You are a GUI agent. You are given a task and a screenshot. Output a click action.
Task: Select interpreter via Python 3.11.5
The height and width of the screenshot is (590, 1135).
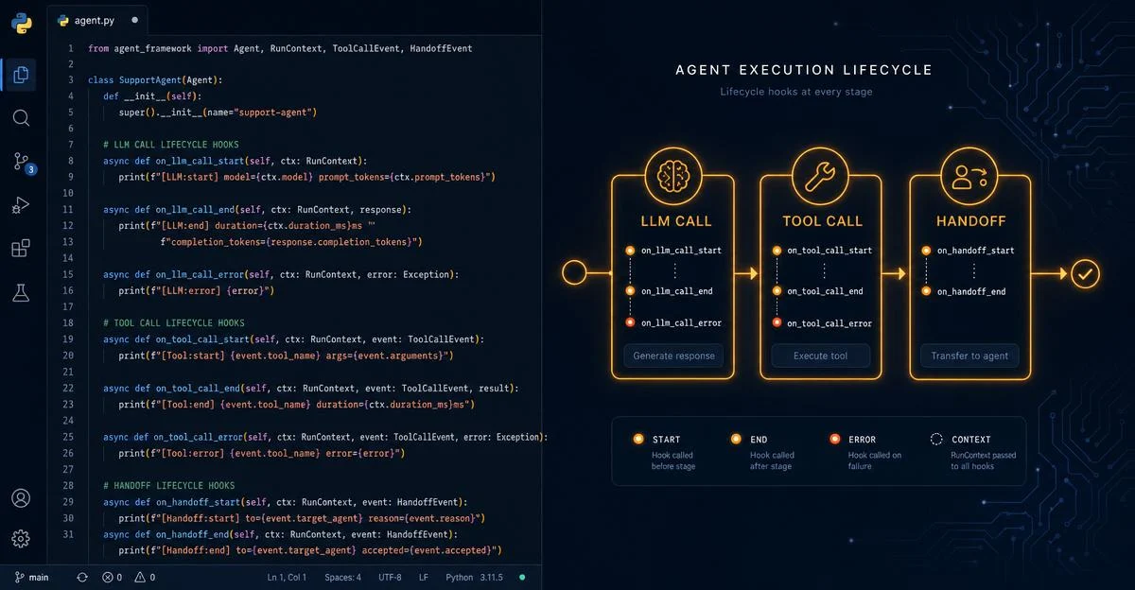click(x=474, y=577)
